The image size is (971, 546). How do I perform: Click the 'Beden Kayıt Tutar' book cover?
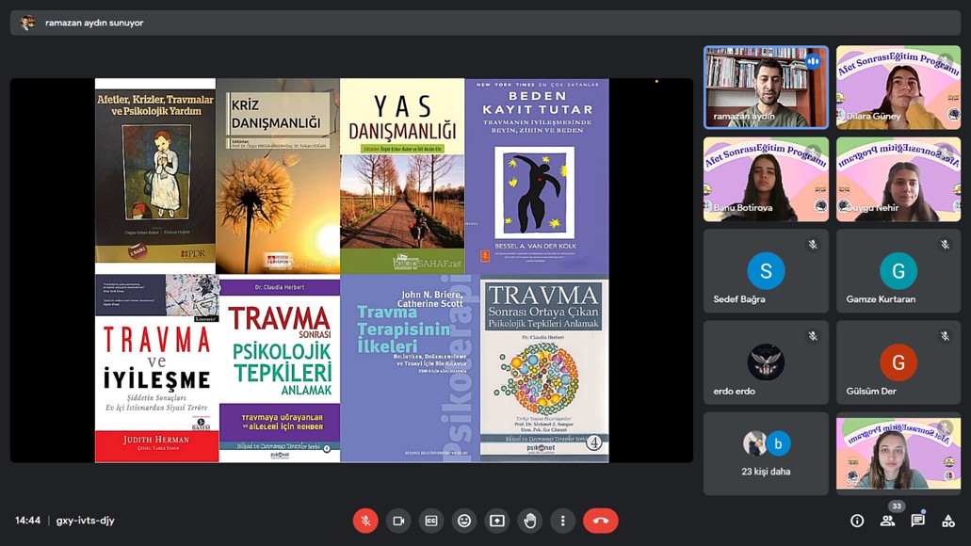pyautogui.click(x=537, y=176)
